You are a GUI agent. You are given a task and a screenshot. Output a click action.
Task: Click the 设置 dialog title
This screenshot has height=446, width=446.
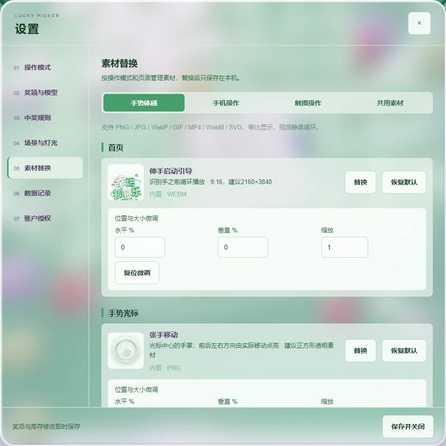[27, 29]
